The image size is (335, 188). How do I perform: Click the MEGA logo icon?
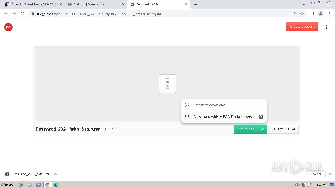[8, 27]
